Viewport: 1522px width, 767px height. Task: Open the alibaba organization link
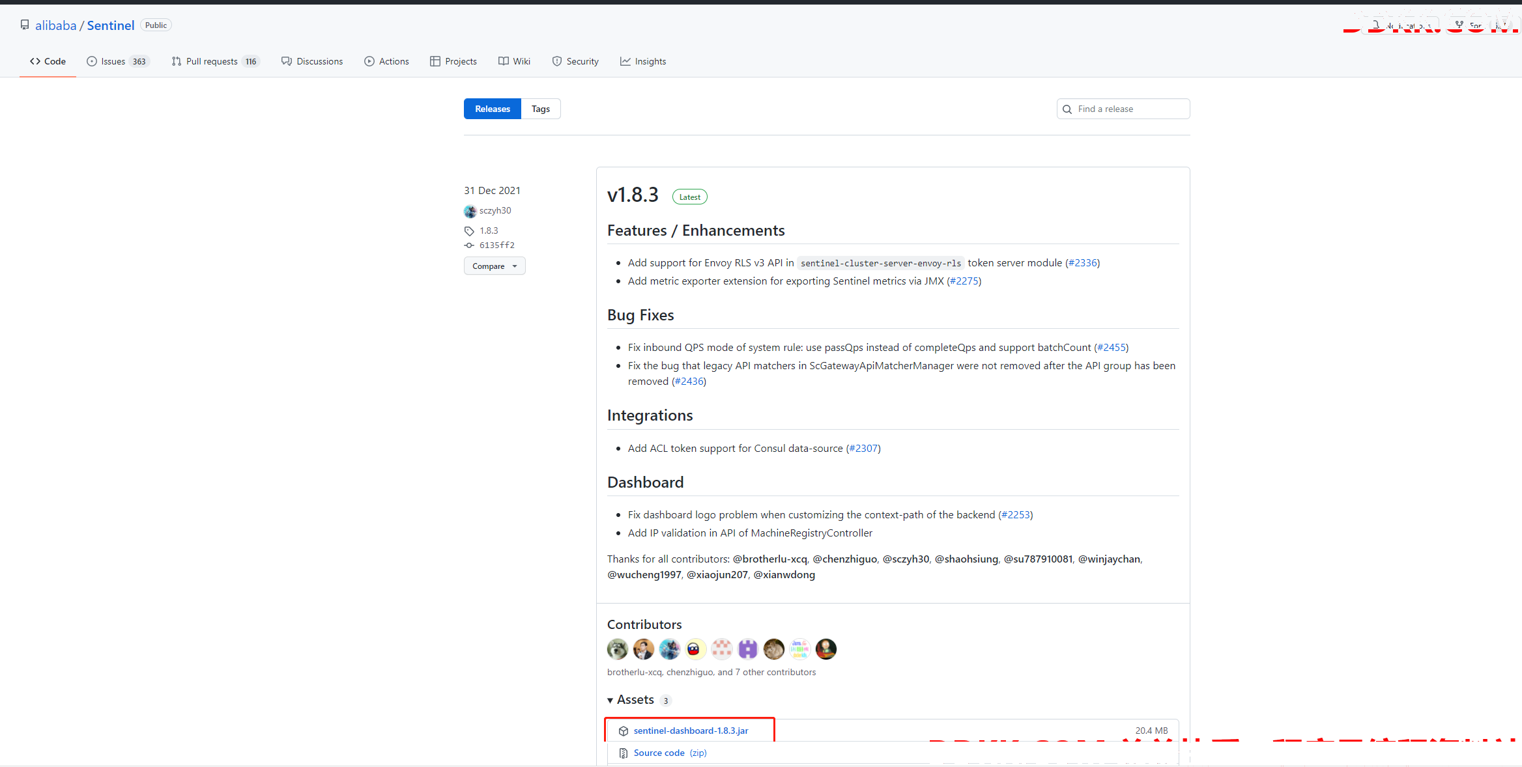coord(56,25)
